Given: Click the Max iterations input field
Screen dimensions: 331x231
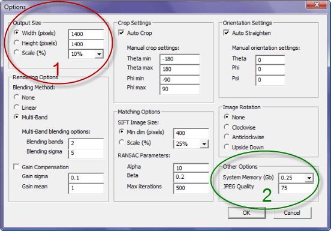Looking at the screenshot, I should (191, 188).
